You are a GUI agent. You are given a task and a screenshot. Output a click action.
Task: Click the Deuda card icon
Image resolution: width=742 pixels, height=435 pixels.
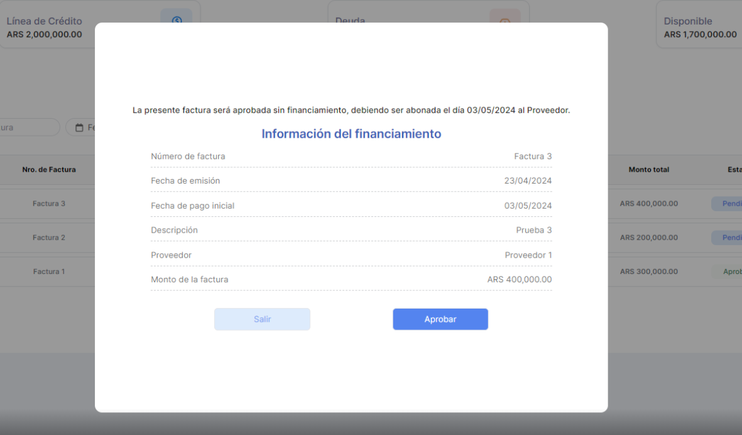tap(505, 19)
